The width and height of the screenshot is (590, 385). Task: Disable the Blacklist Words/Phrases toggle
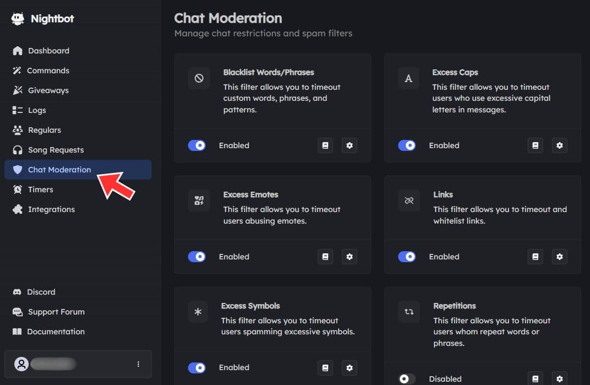(x=197, y=145)
